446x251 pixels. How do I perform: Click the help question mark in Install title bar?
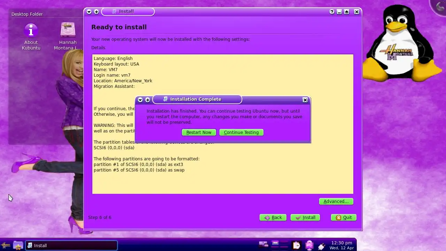click(332, 12)
